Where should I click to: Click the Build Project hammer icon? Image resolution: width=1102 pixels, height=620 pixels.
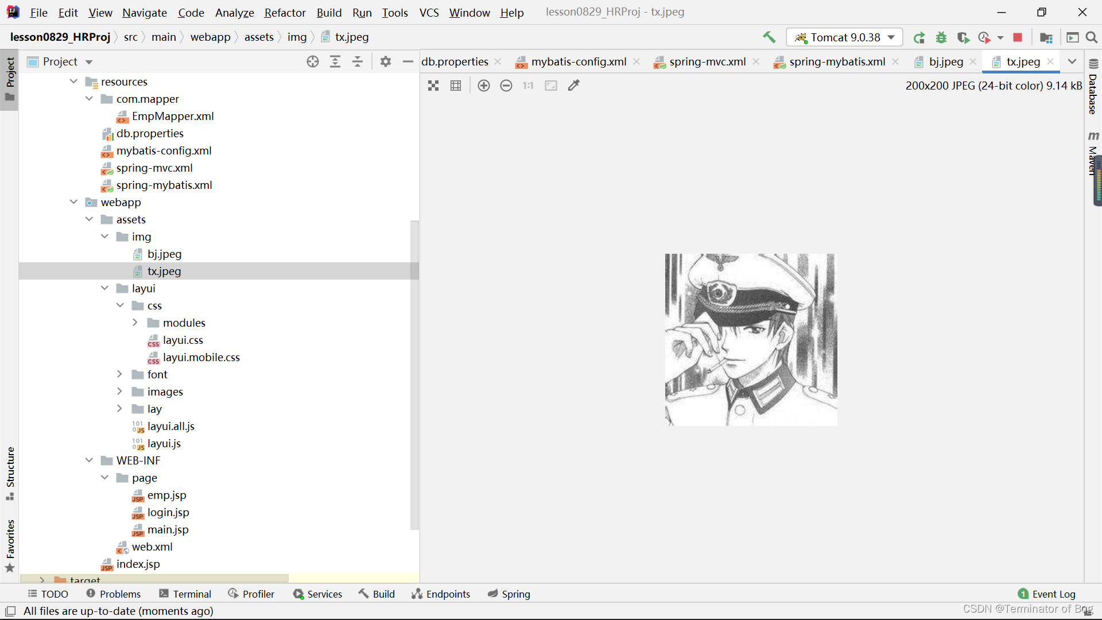click(769, 37)
